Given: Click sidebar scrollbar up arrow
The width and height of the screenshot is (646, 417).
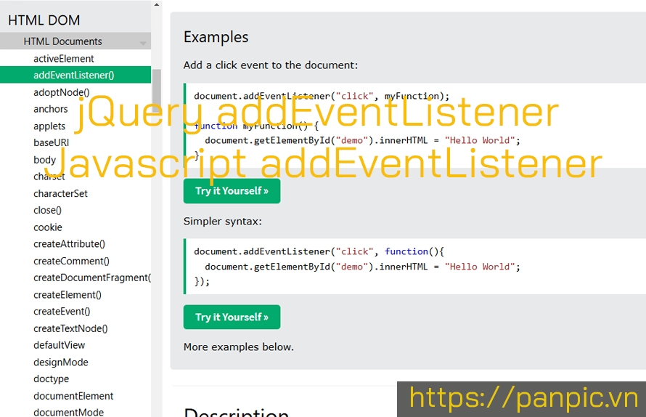Looking at the screenshot, I should [157, 4].
